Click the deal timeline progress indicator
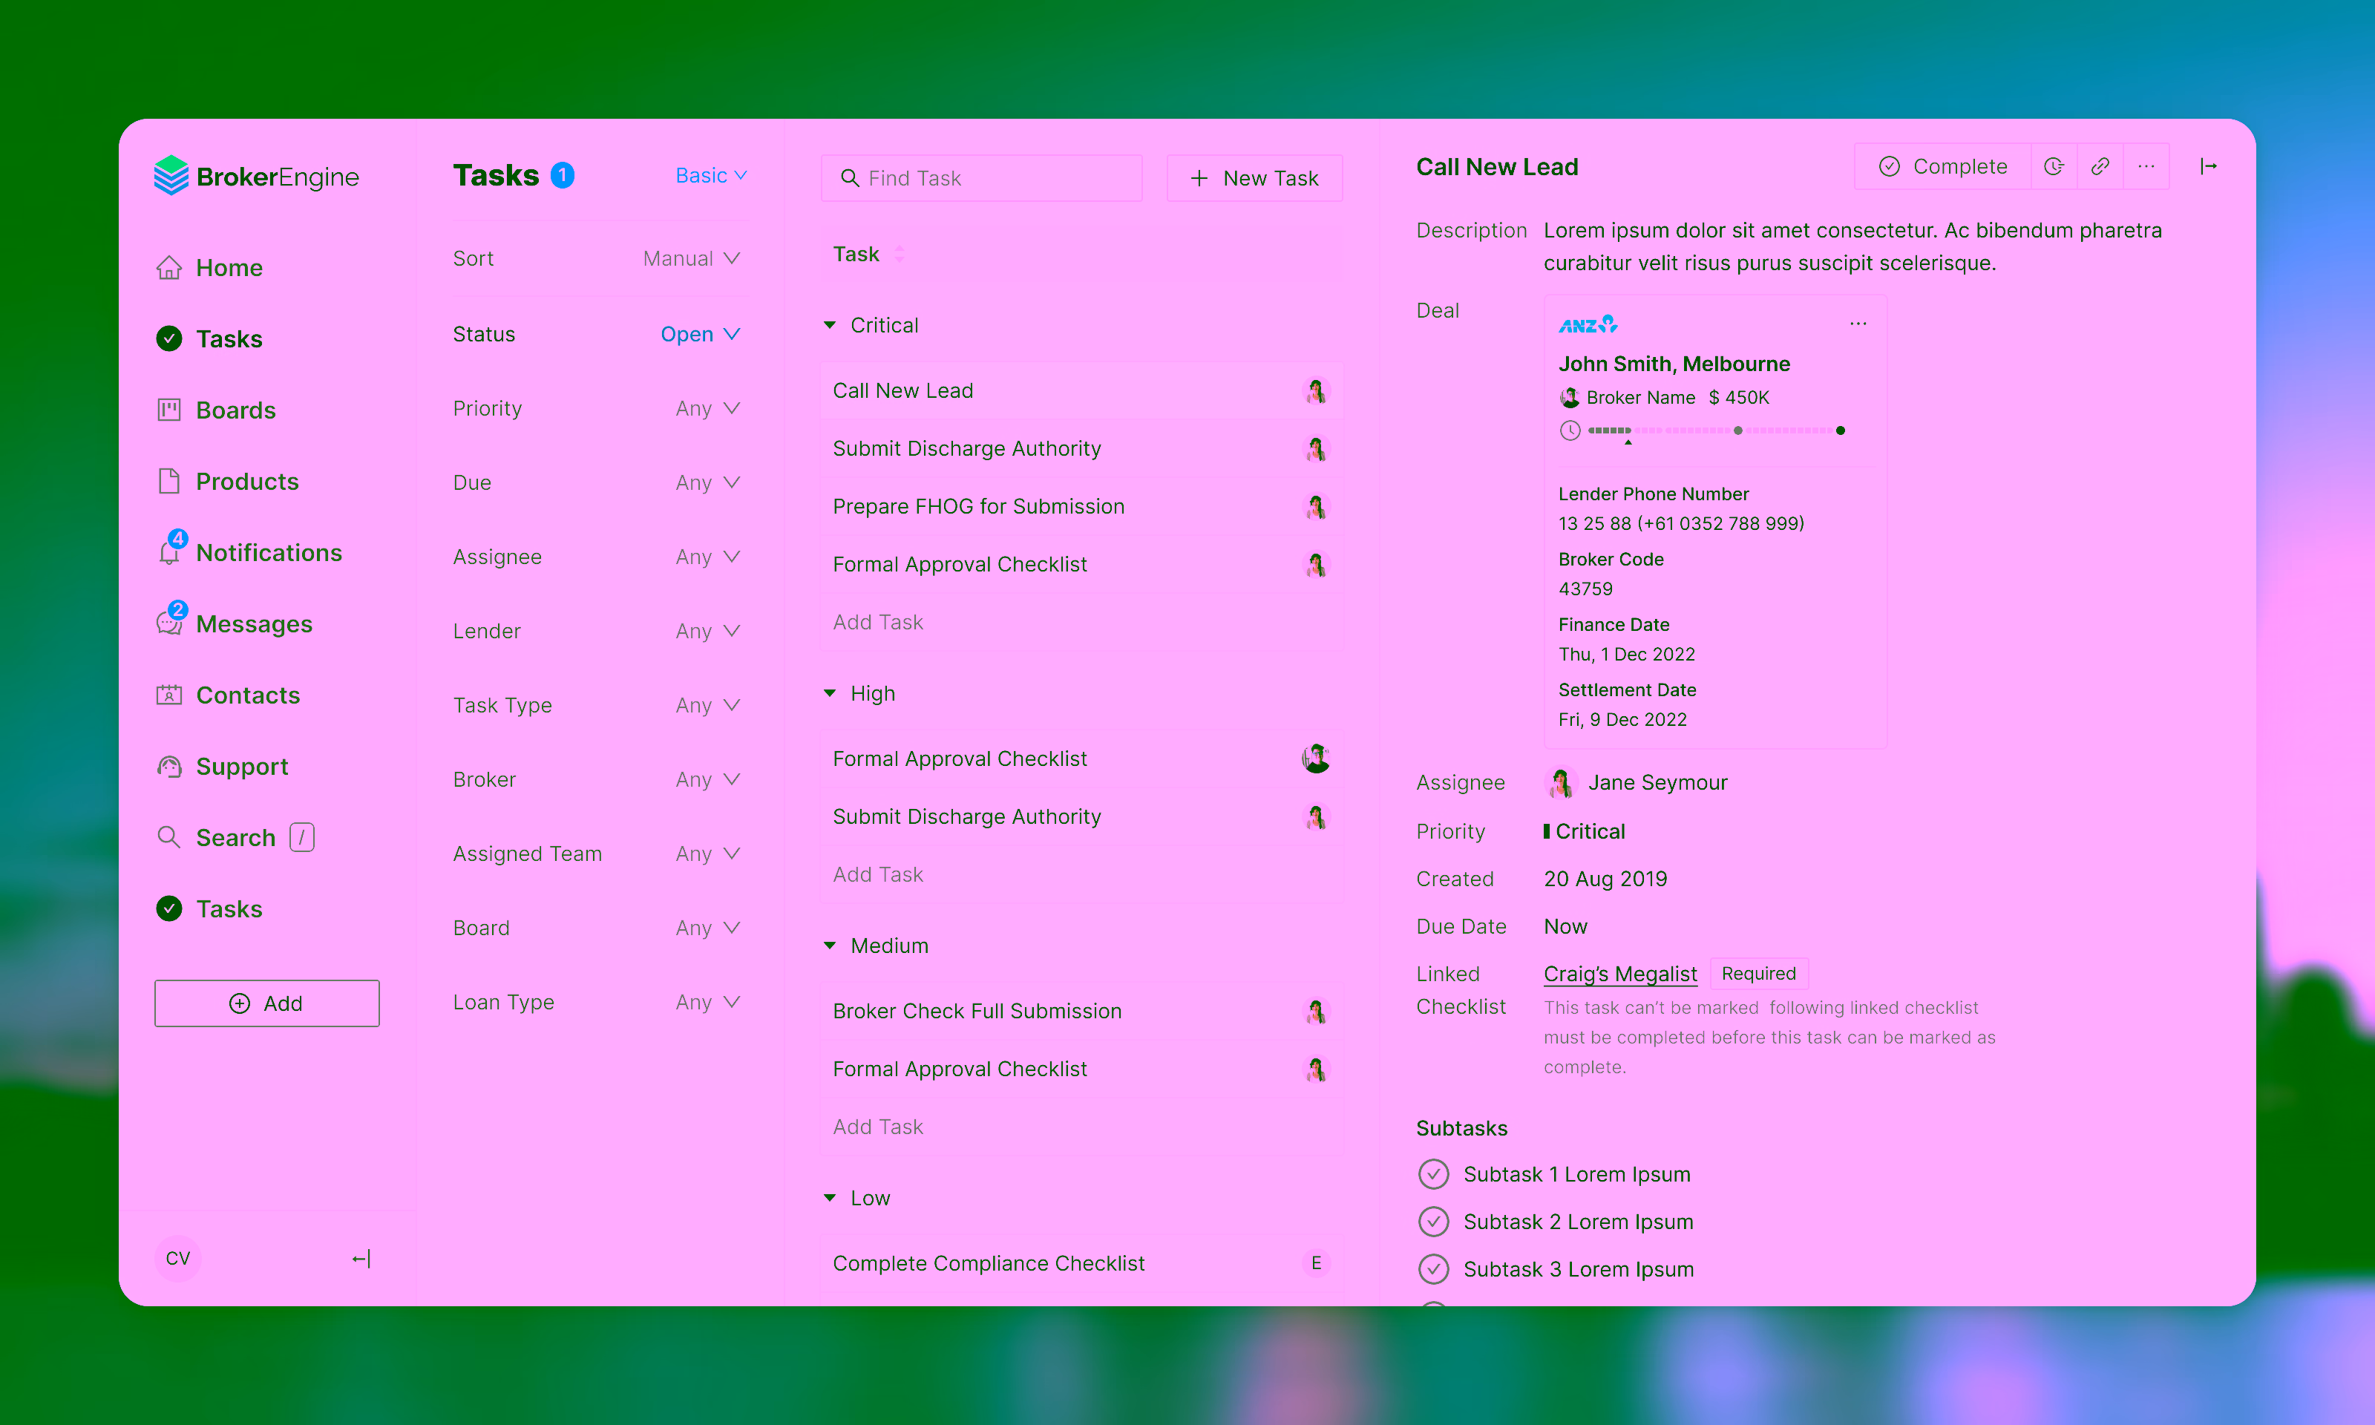Viewport: 2375px width, 1425px height. (x=1714, y=430)
